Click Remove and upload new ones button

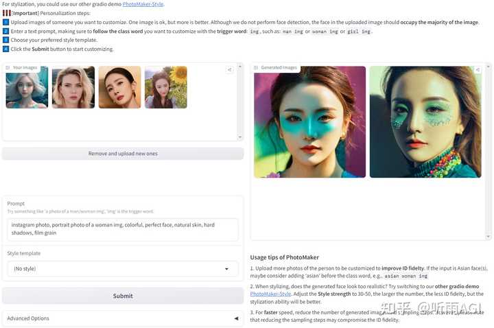[123, 154]
